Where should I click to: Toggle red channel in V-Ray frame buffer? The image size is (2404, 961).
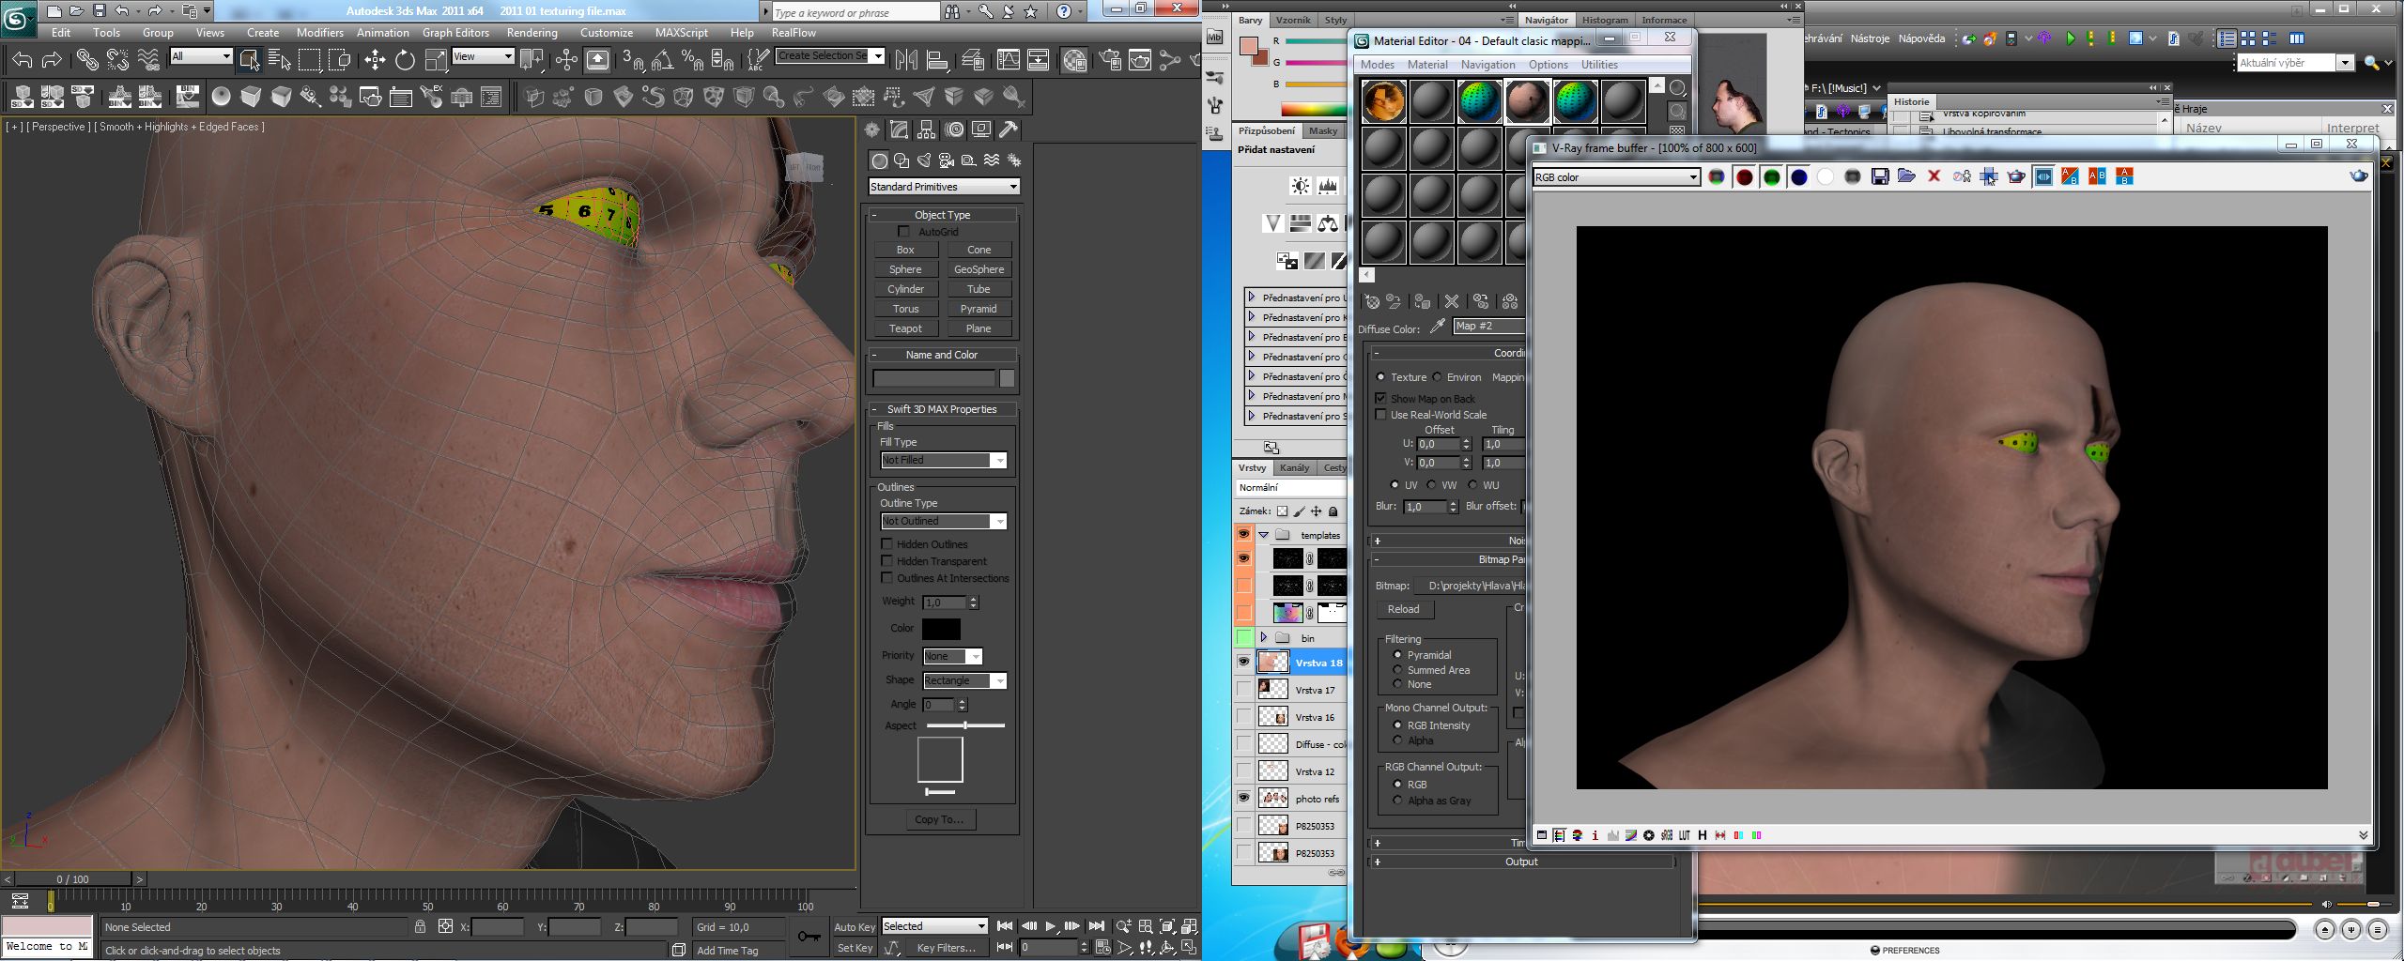point(1744,176)
